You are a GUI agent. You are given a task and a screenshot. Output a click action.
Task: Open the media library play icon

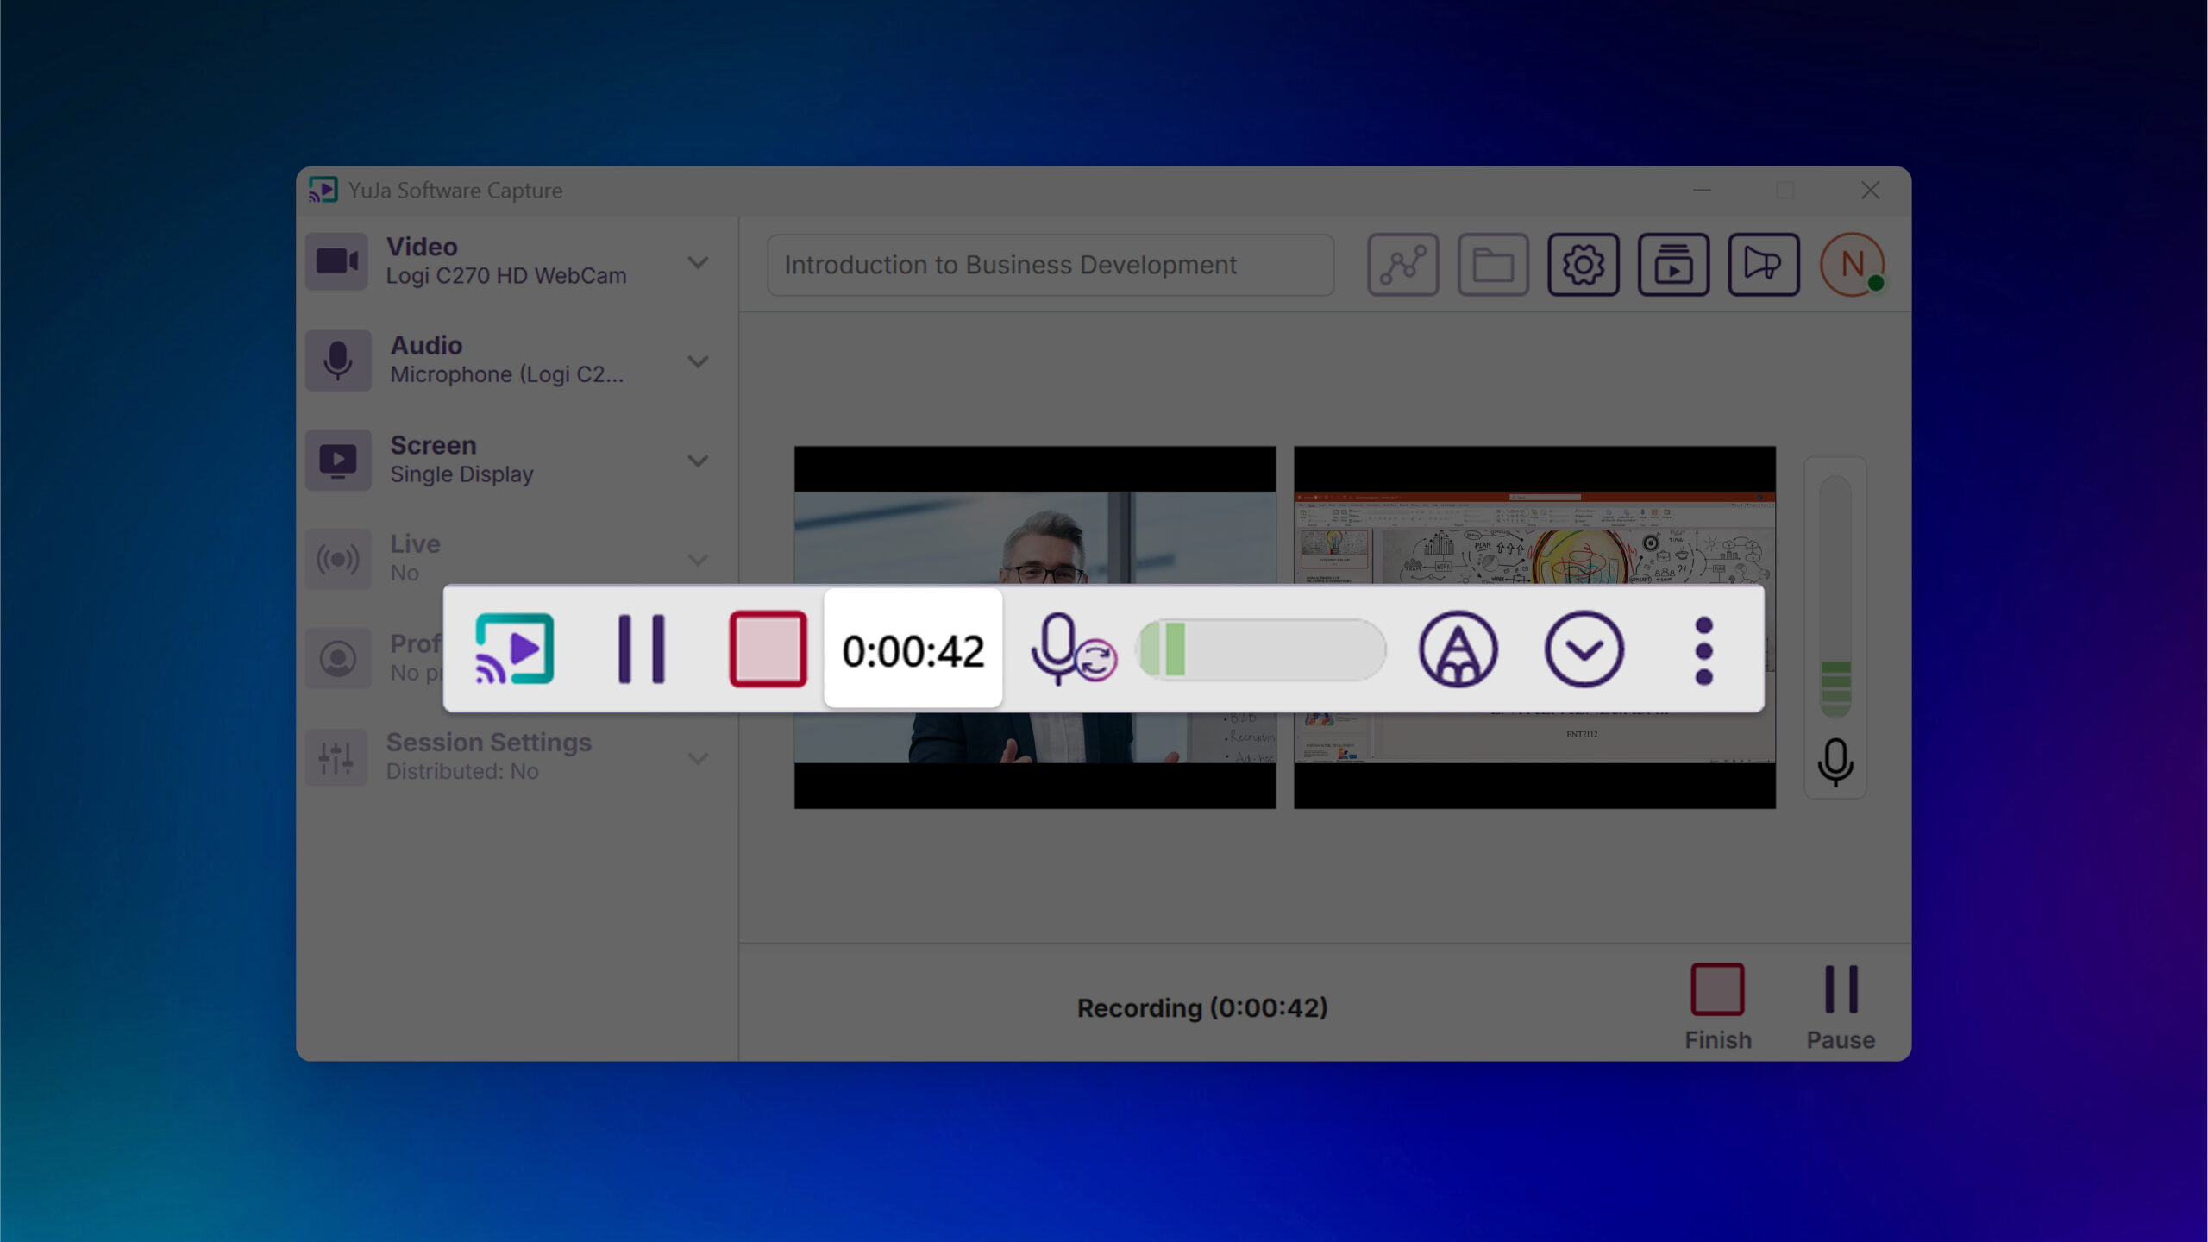(x=1673, y=264)
